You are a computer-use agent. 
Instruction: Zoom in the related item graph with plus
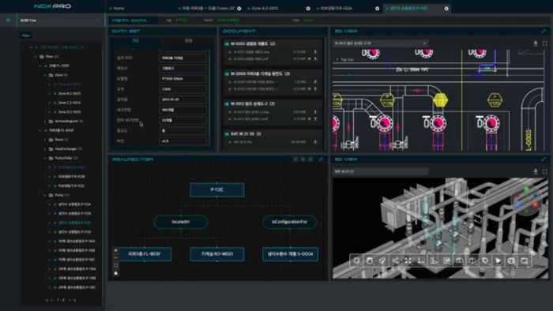115,250
